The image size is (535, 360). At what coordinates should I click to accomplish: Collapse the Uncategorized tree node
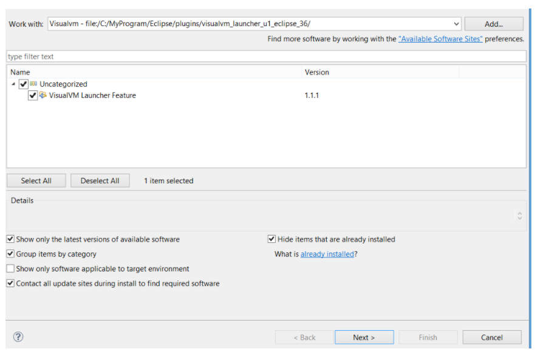(14, 84)
